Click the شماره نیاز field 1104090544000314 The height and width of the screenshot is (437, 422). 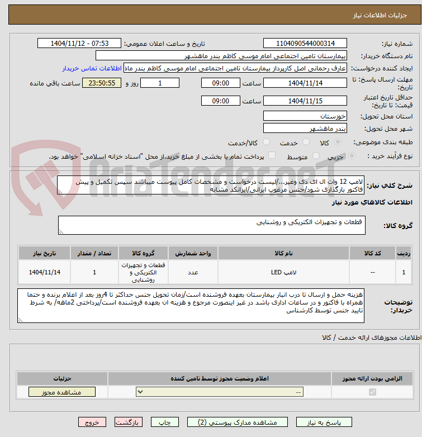point(305,43)
